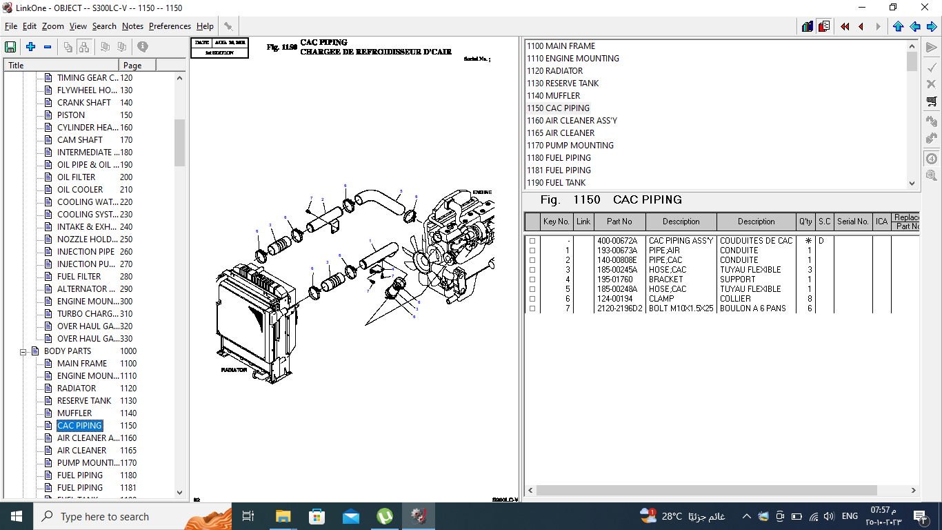The image size is (942, 530).
Task: Click the greyed info bubble icon
Action: point(143,47)
